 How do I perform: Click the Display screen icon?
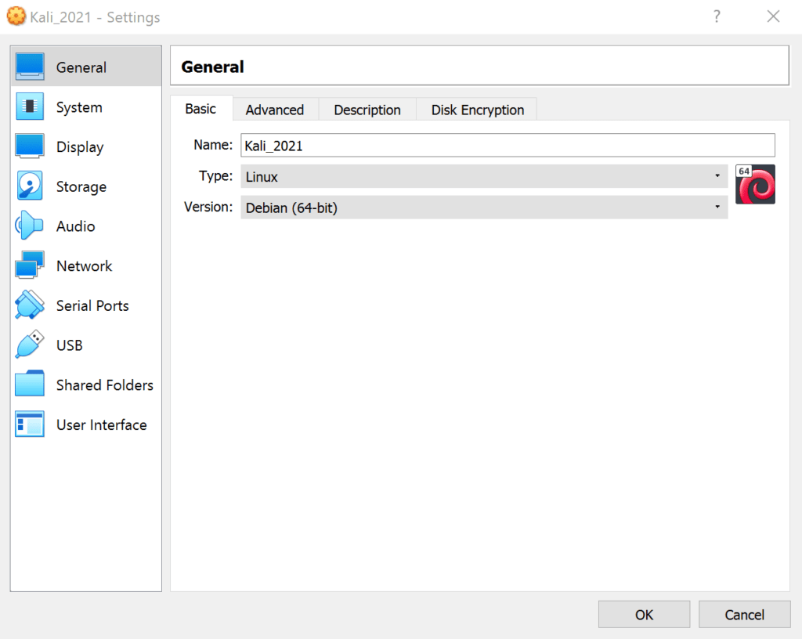click(x=30, y=146)
